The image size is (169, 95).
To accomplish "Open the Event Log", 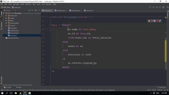I will (x=161, y=87).
